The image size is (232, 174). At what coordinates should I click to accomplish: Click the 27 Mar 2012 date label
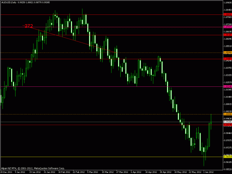[122, 172]
